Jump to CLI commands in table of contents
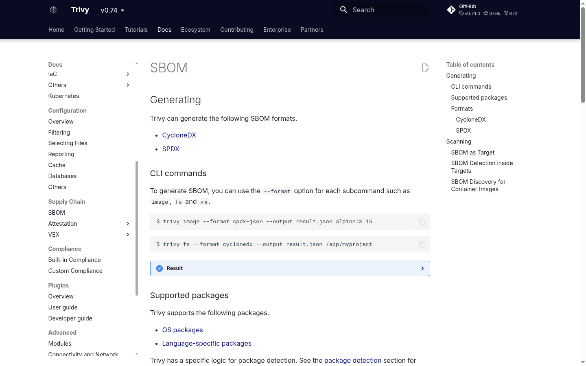The width and height of the screenshot is (586, 366). (471, 87)
